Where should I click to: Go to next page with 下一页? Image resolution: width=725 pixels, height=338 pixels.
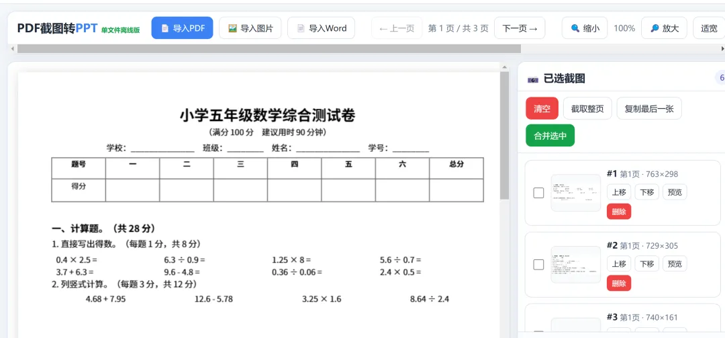(x=520, y=28)
